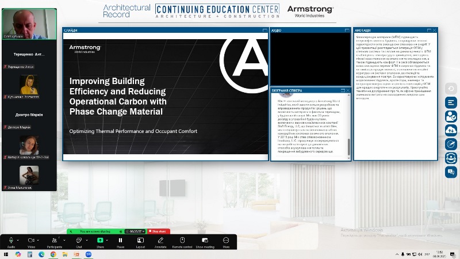Maximize the СЛАЙДИ slides panel
460x259 pixels.
[x=264, y=31]
